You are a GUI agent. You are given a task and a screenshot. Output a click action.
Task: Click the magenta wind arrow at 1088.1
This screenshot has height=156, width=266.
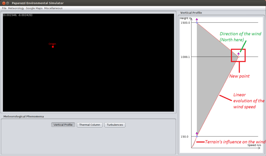[239, 54]
